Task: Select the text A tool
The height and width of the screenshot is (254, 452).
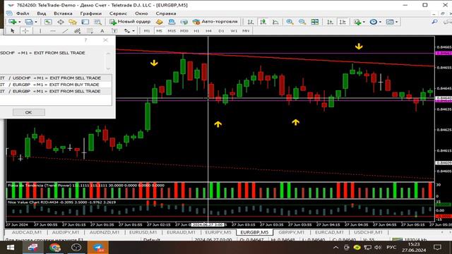Action: 102,31
